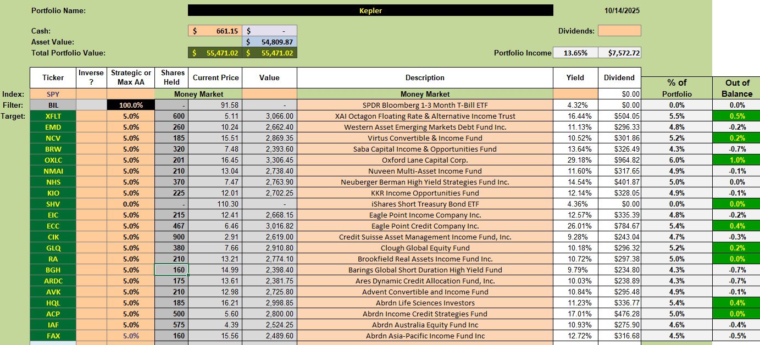Select current price 16.45 for OXLC
This screenshot has width=760, height=345.
point(215,160)
